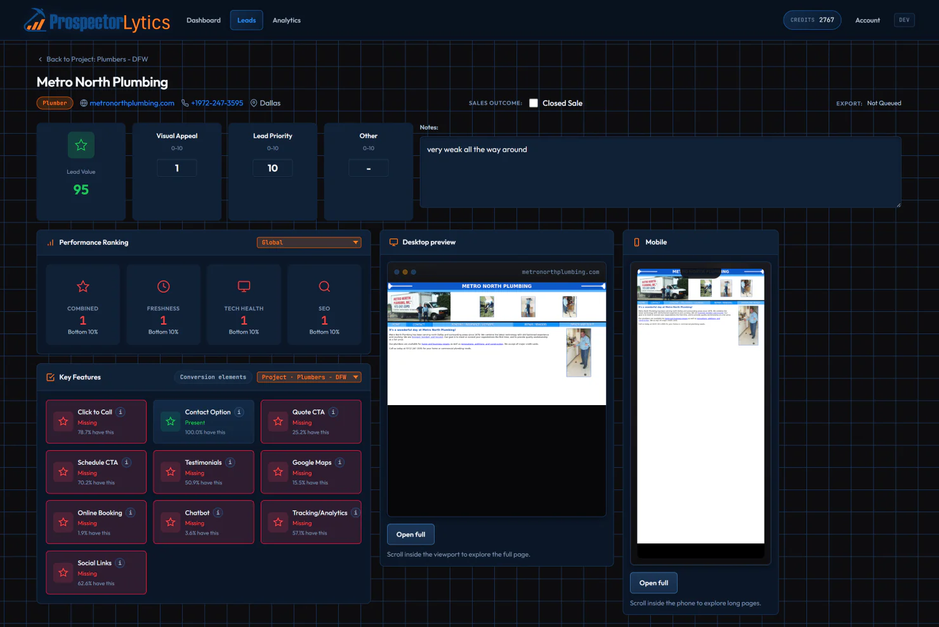Call the +1972-247-3595 phone link

pyautogui.click(x=217, y=103)
